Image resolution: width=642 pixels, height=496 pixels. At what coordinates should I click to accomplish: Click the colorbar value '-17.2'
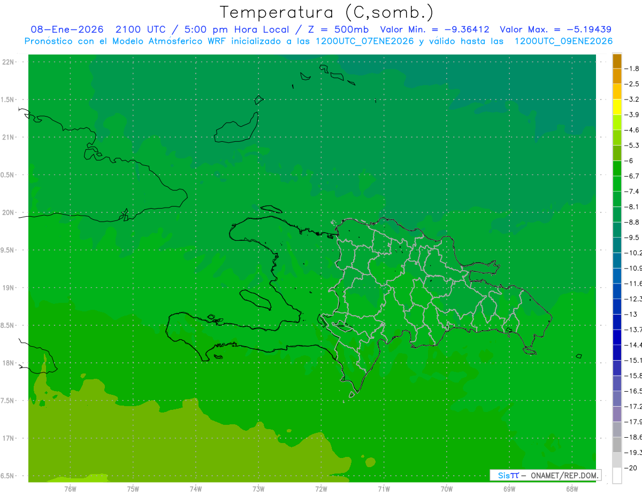[x=633, y=407]
